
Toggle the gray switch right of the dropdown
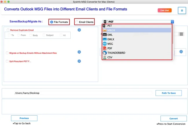pyautogui.click(x=181, y=34)
